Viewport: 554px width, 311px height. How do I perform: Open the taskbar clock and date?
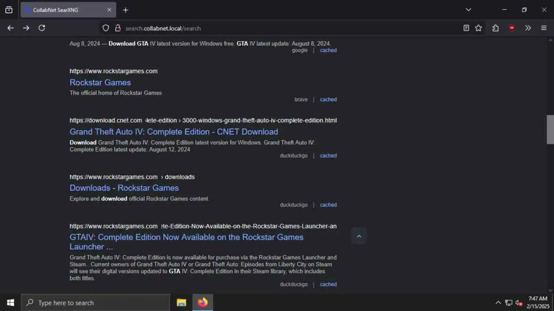[537, 302]
